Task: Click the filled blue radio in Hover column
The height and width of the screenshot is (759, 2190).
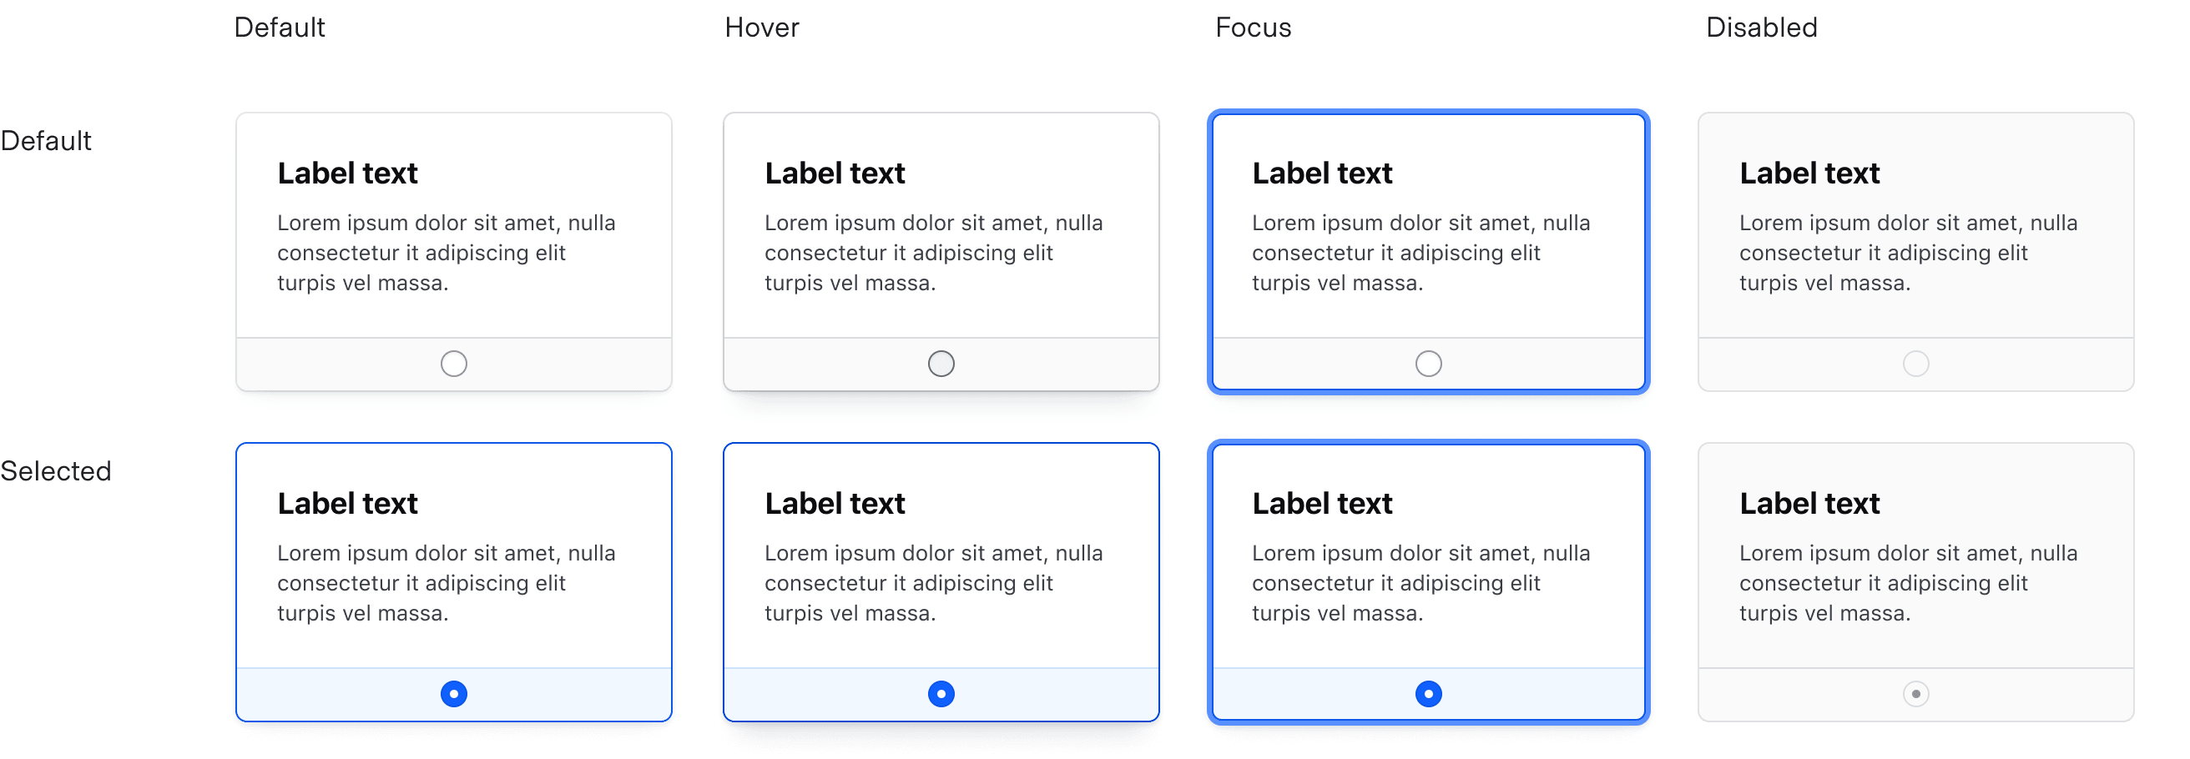Action: click(x=941, y=694)
